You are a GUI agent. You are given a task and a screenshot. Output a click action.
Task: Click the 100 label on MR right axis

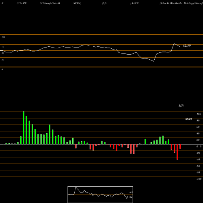tap(199, 114)
